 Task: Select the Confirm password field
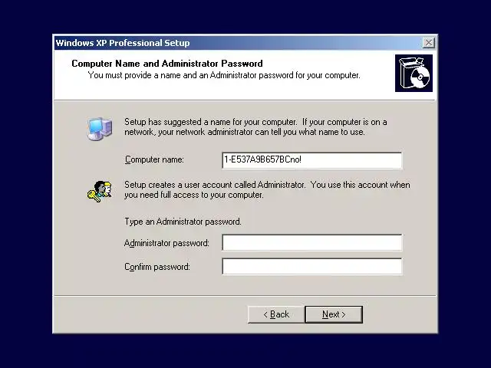[x=312, y=266]
